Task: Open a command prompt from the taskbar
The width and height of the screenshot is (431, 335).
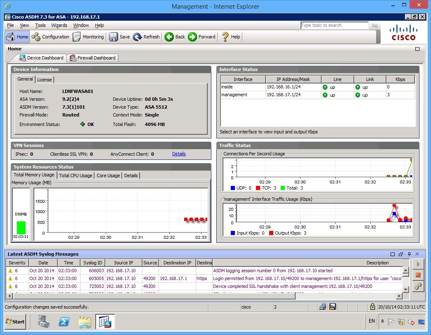Action: click(64, 322)
